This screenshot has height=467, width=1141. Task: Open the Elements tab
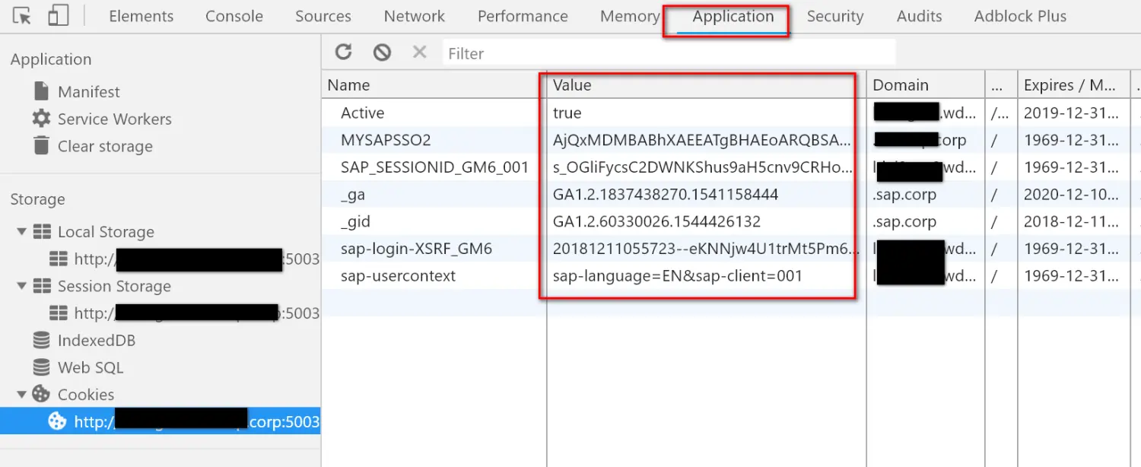(x=141, y=16)
